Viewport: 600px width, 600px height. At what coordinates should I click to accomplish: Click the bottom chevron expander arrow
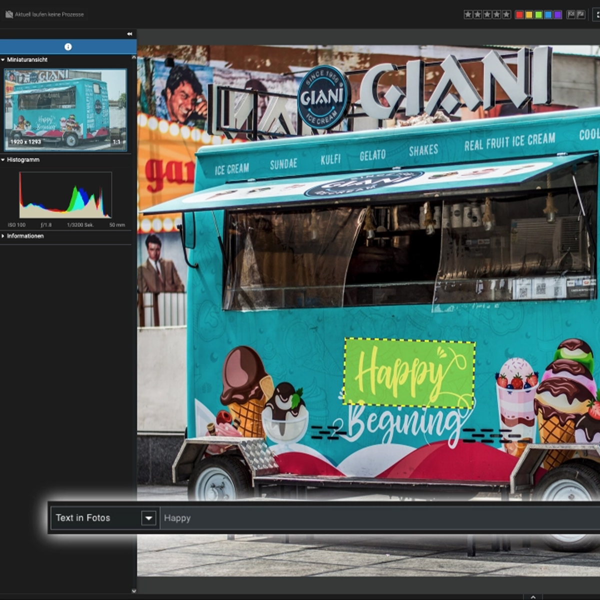tap(533, 596)
